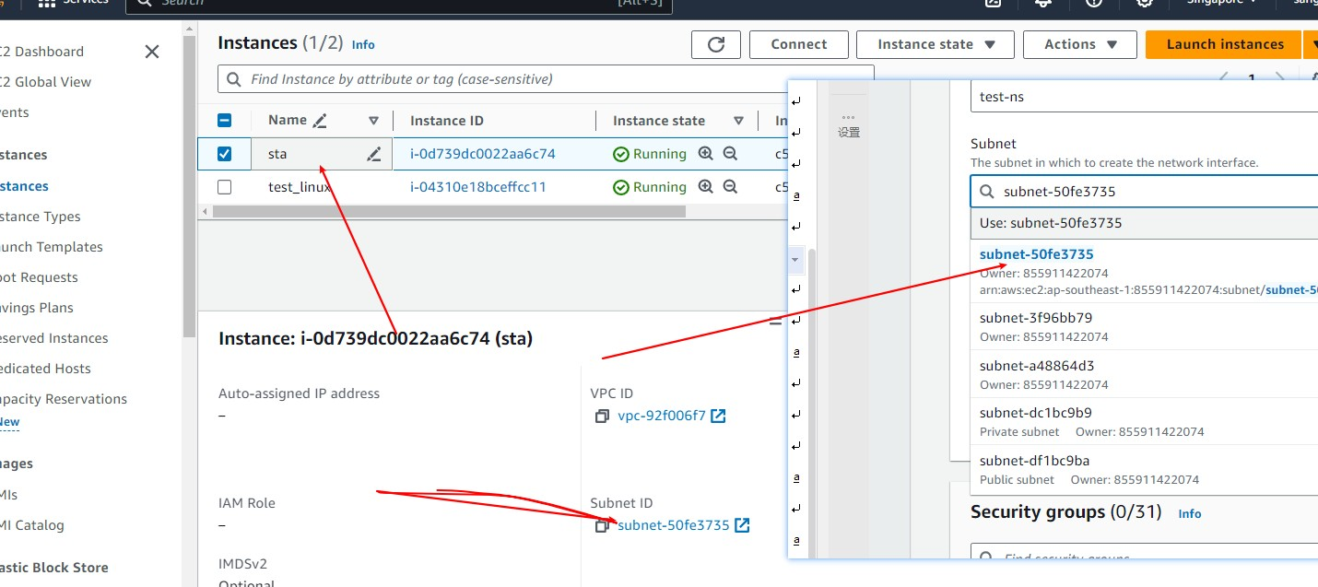The image size is (1318, 587).
Task: Click the Instance ID column header
Action: 446,121
